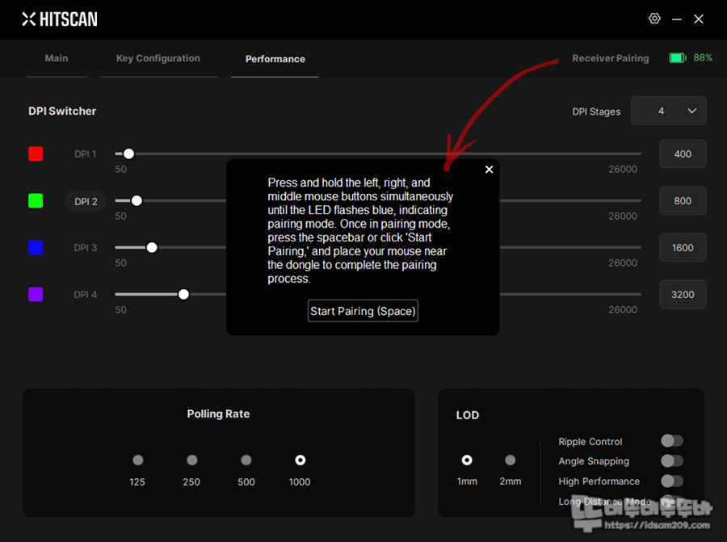
Task: Click the DPI 3 slider handle
Action: pos(152,248)
